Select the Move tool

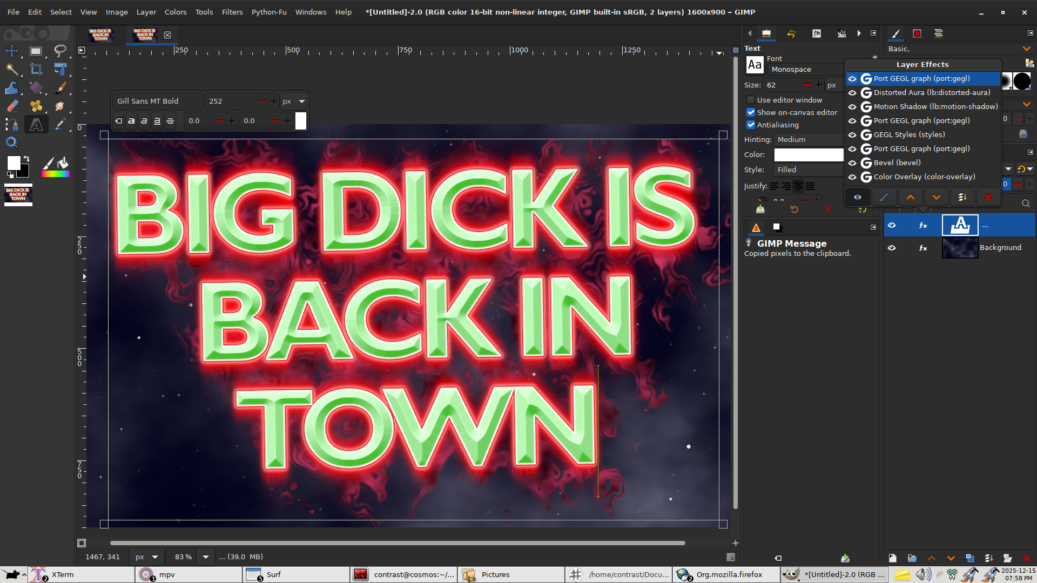point(12,51)
